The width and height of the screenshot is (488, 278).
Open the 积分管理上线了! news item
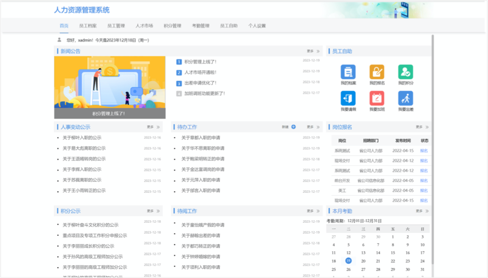200,62
